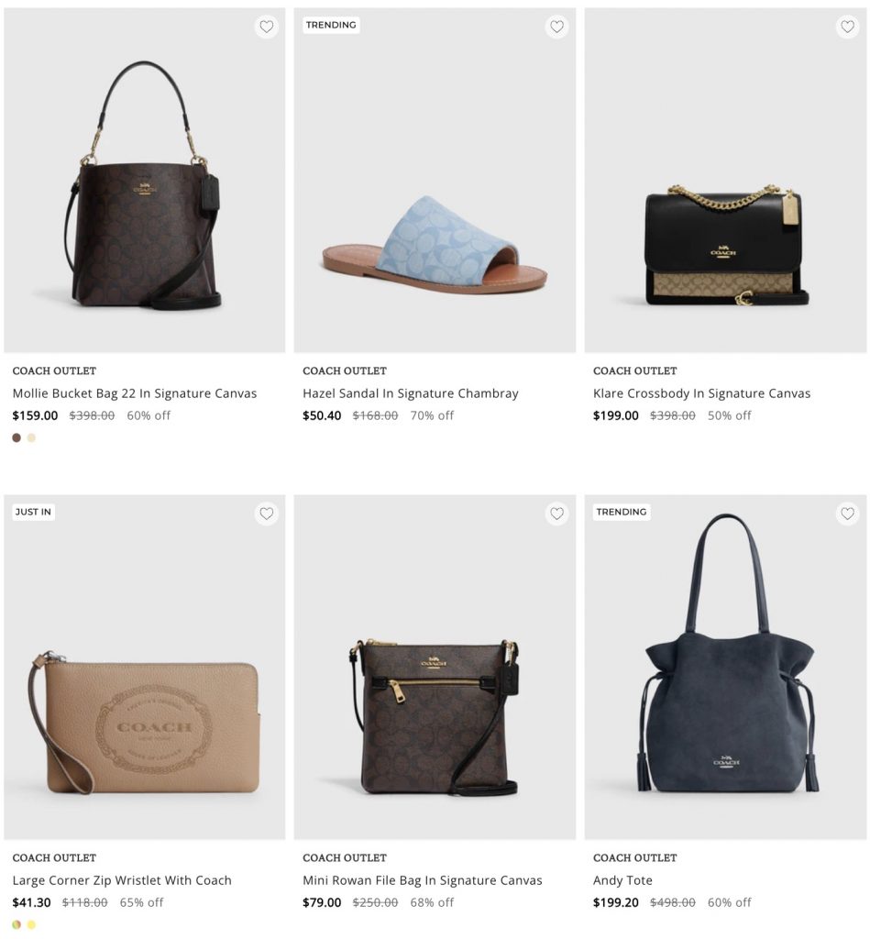Image resolution: width=870 pixels, height=939 pixels.
Task: Click the black Klare Crossbody bag image
Action: (726, 246)
